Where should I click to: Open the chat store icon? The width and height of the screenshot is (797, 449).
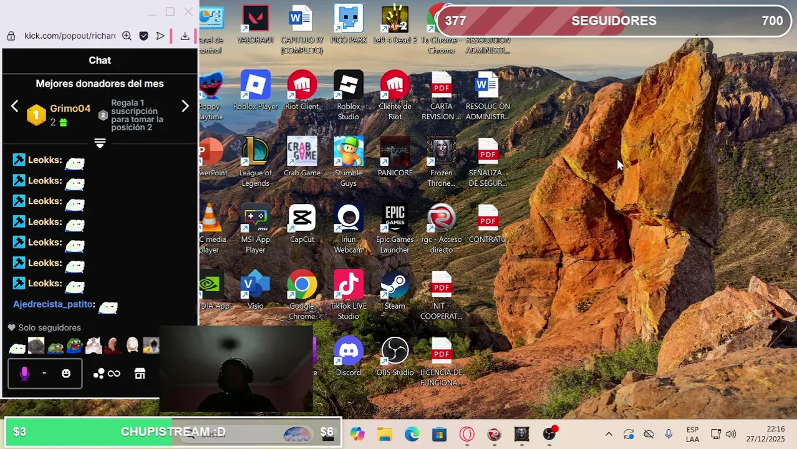(140, 374)
